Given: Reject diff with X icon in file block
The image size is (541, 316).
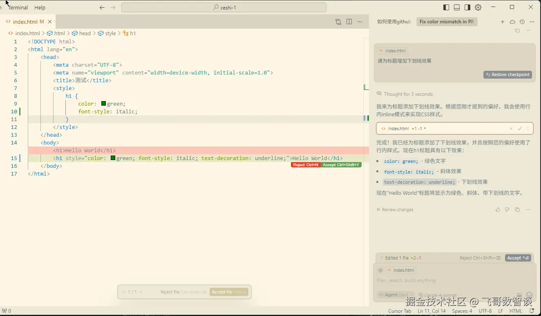Looking at the screenshot, I should click(511, 129).
